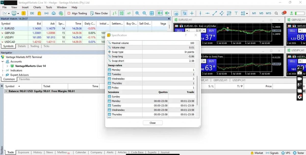The height and width of the screenshot is (155, 306).
Task: Toggle the Algo Trading button
Action: click(x=77, y=13)
